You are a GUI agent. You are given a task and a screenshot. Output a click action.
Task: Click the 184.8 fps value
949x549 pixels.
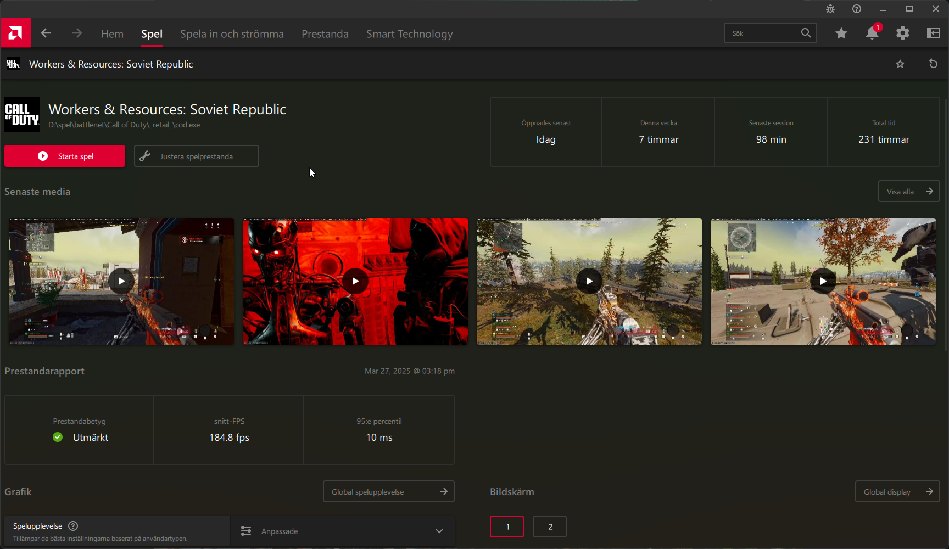pyautogui.click(x=229, y=438)
